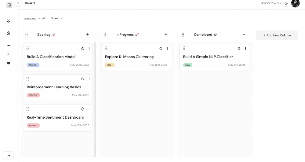
Task: Add a task to the Backlog column
Action: coord(88,35)
